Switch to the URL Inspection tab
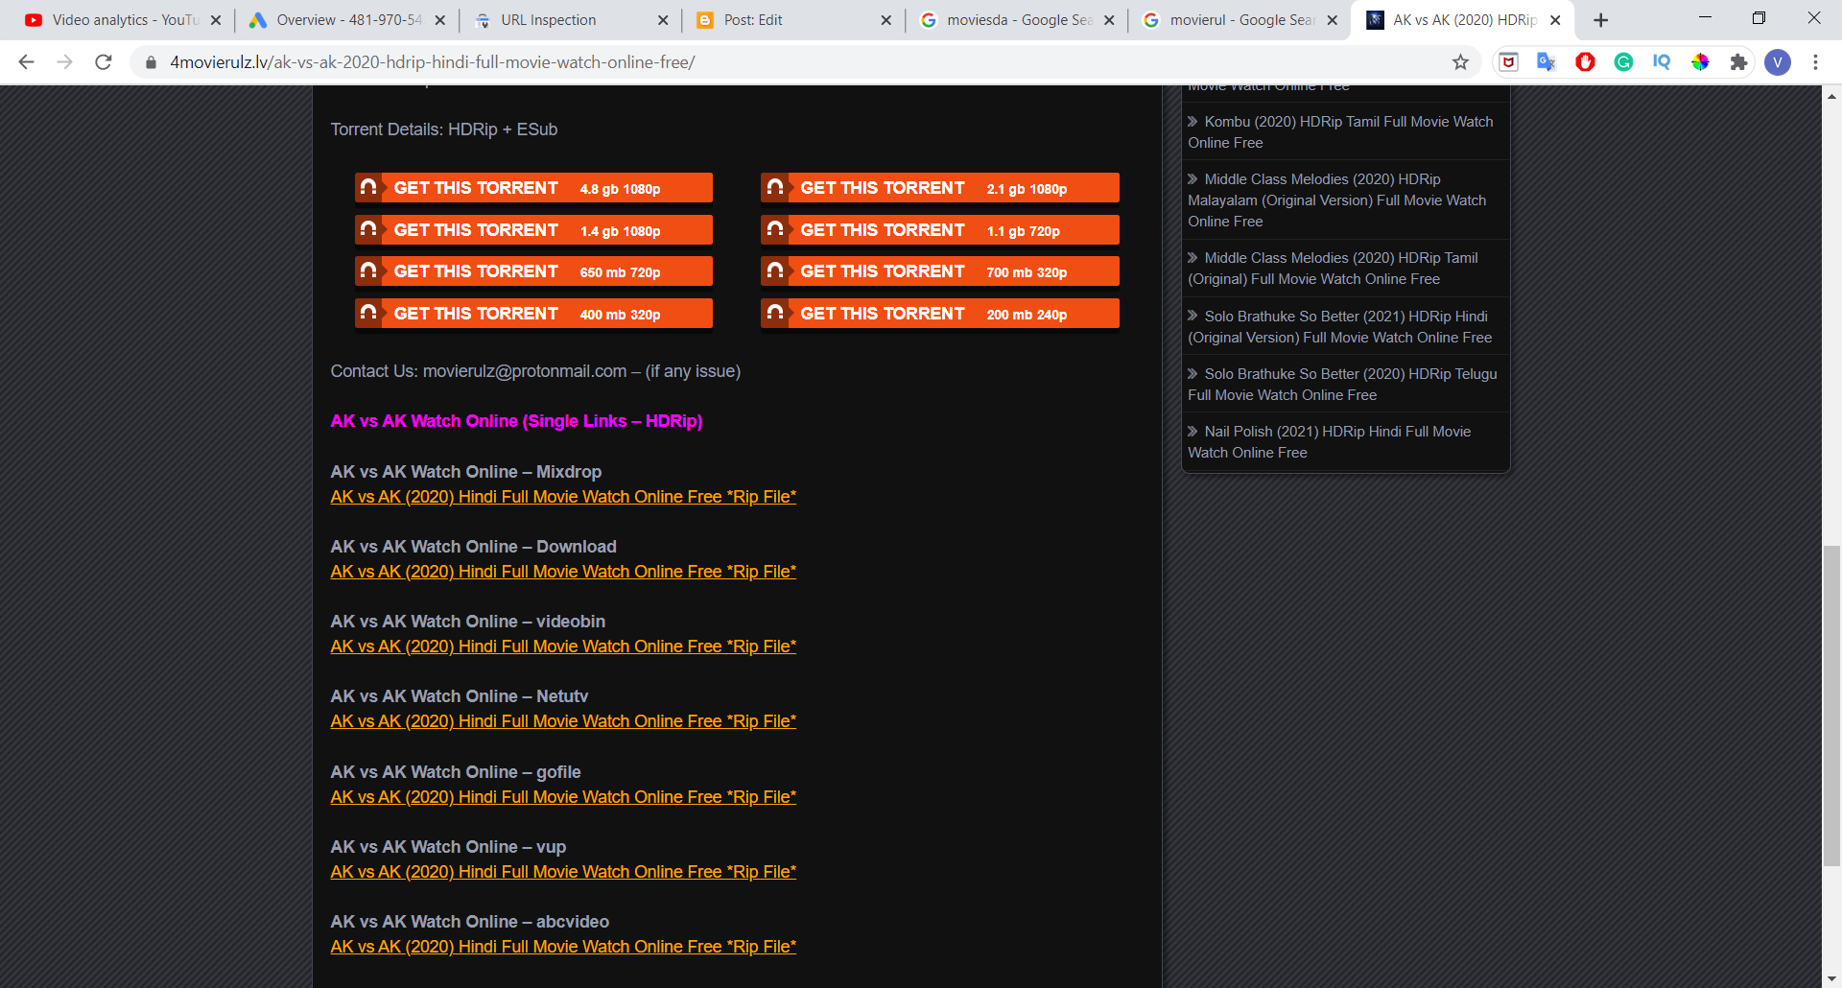This screenshot has width=1842, height=988. (x=570, y=20)
